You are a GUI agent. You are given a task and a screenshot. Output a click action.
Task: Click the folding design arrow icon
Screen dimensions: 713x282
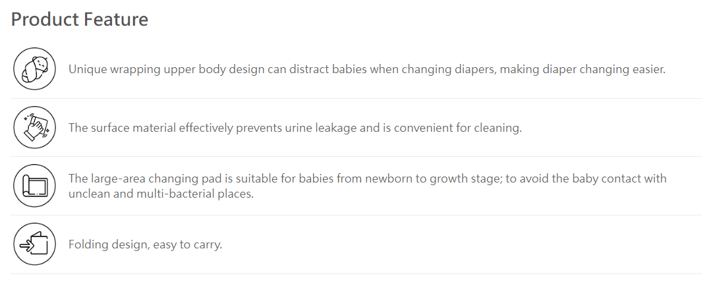pyautogui.click(x=34, y=244)
